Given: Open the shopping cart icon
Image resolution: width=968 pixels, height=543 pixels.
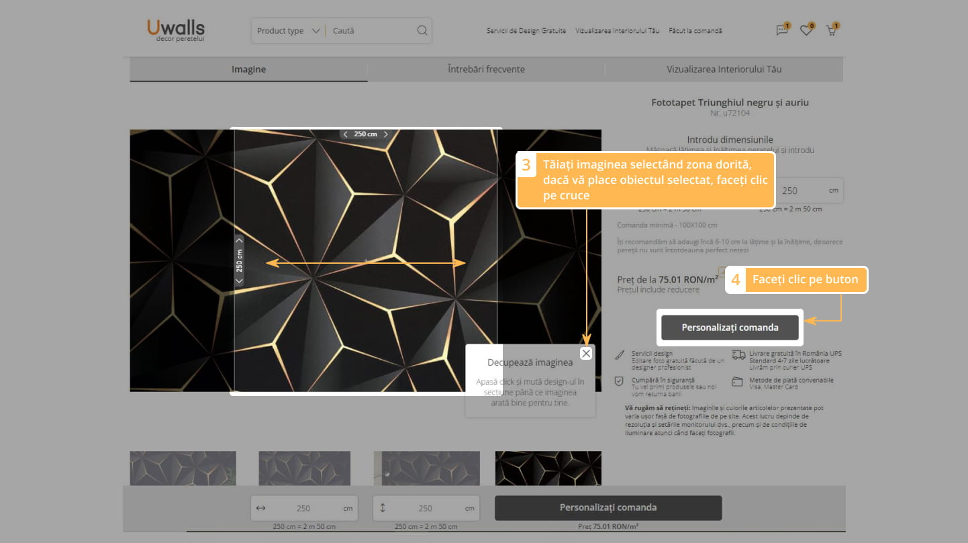Looking at the screenshot, I should pyautogui.click(x=831, y=30).
